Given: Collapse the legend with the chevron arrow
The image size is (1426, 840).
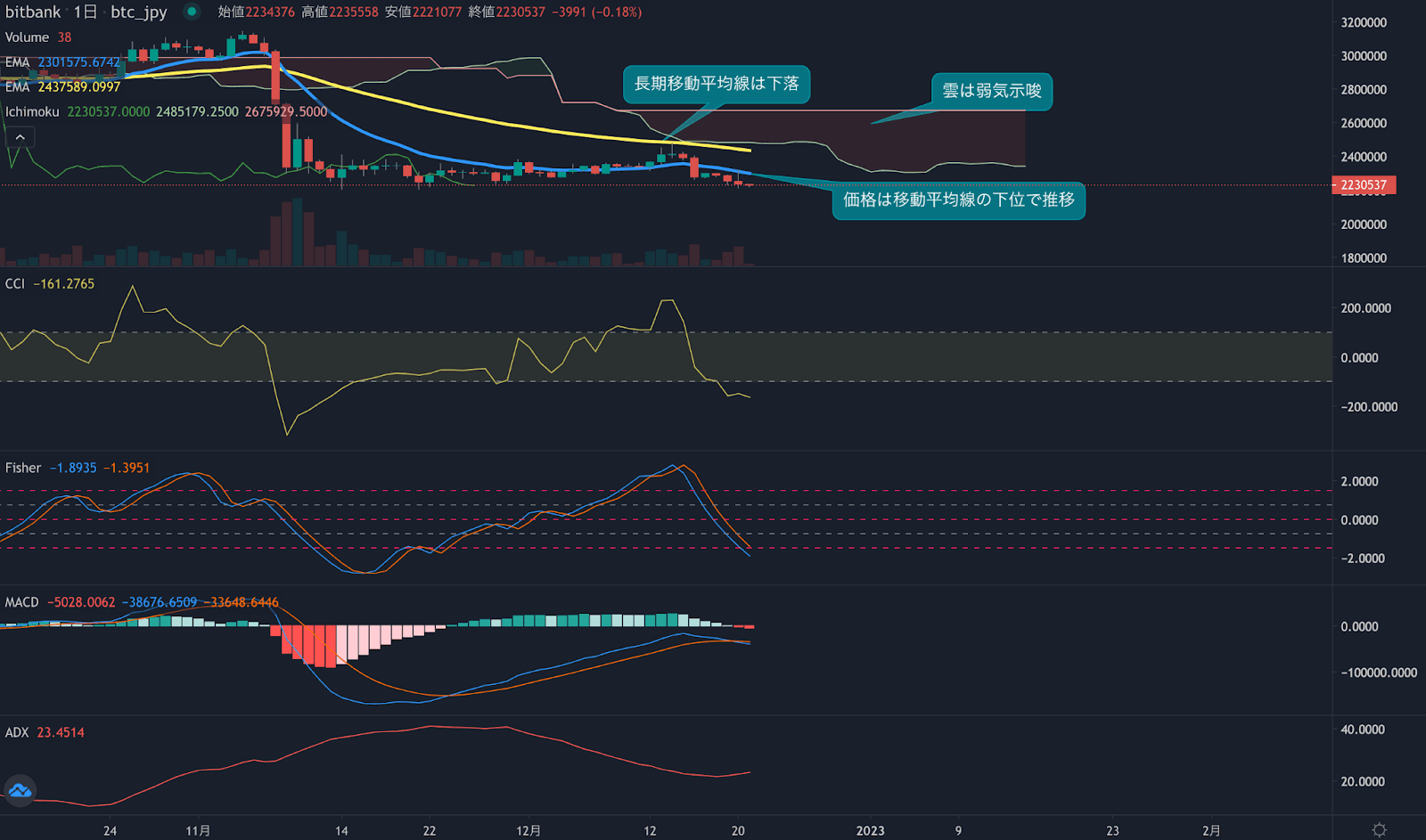Looking at the screenshot, I should pyautogui.click(x=20, y=136).
